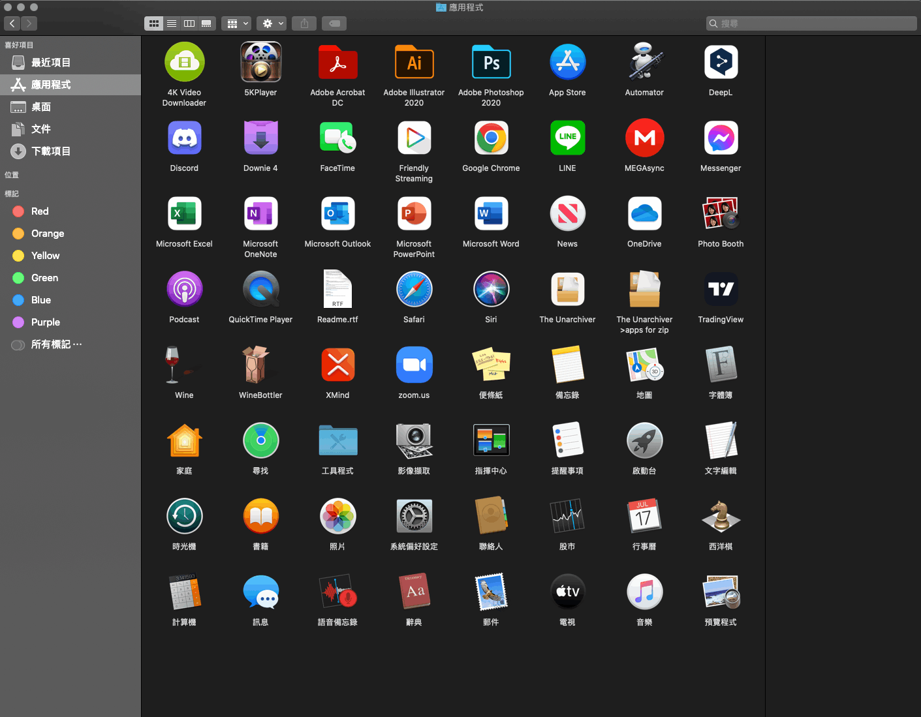Show 所有標記 in the sidebar
Image resolution: width=921 pixels, height=717 pixels.
(x=70, y=344)
